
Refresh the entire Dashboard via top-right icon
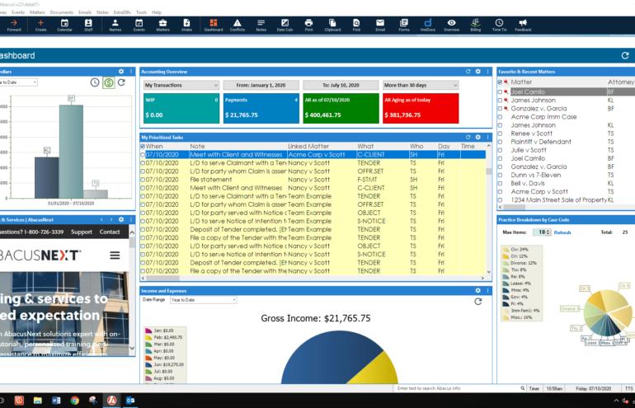click(x=625, y=55)
